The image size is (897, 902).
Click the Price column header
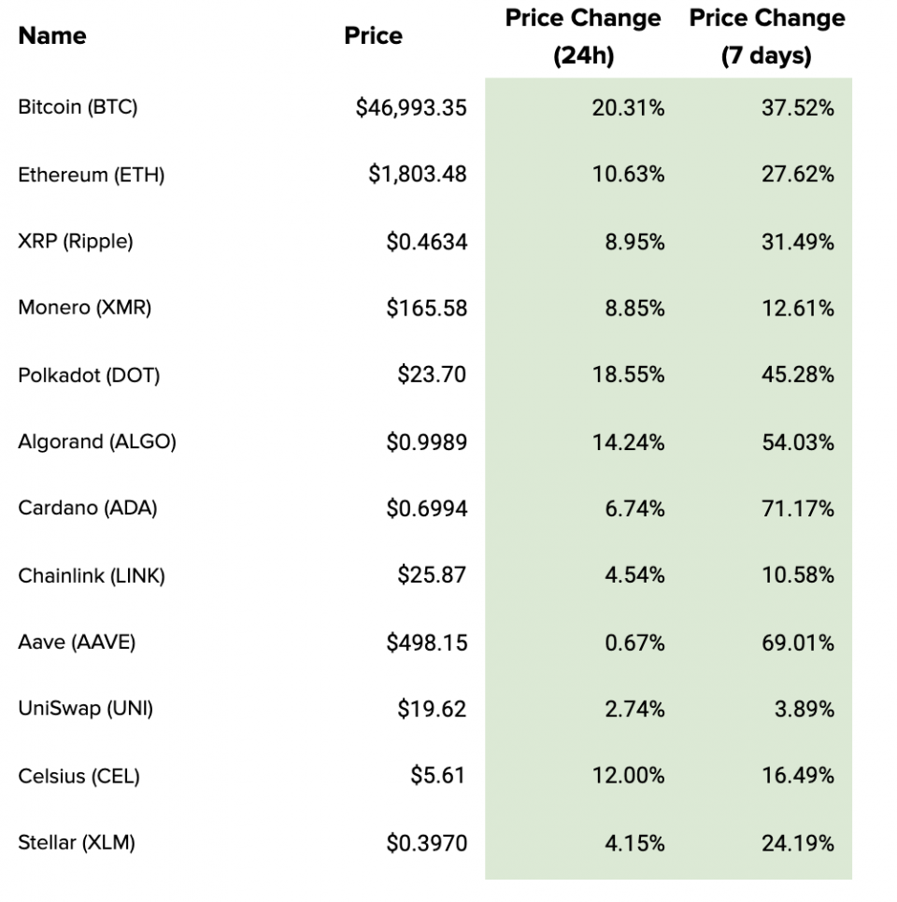pyautogui.click(x=373, y=36)
